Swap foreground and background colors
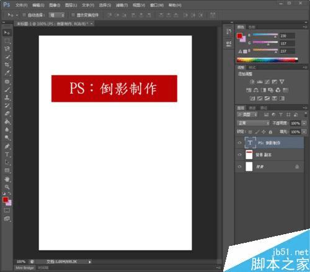This screenshot has height=272, width=310. 9,193
